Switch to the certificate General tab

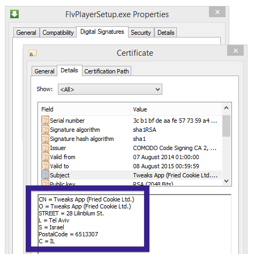tap(44, 71)
